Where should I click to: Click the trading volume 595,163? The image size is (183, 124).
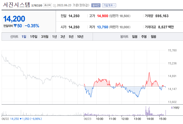click(162, 16)
